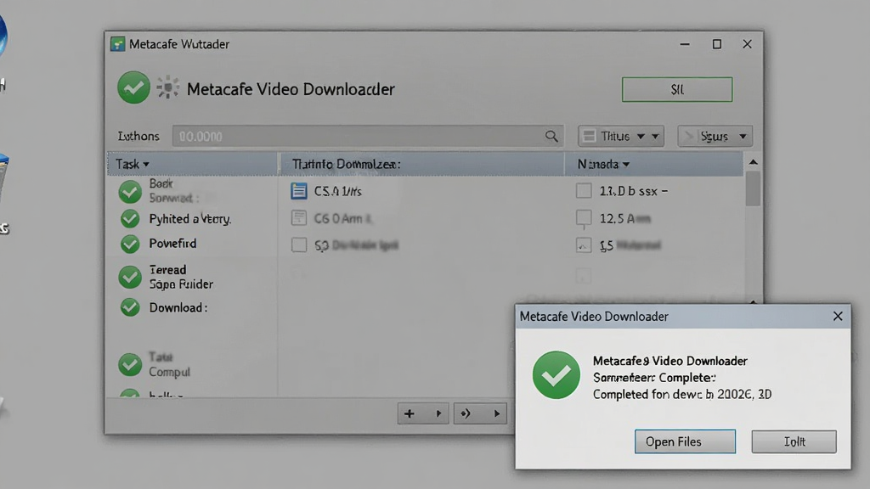Image resolution: width=870 pixels, height=489 pixels.
Task: Click the Ixthons label
Action: click(x=138, y=136)
